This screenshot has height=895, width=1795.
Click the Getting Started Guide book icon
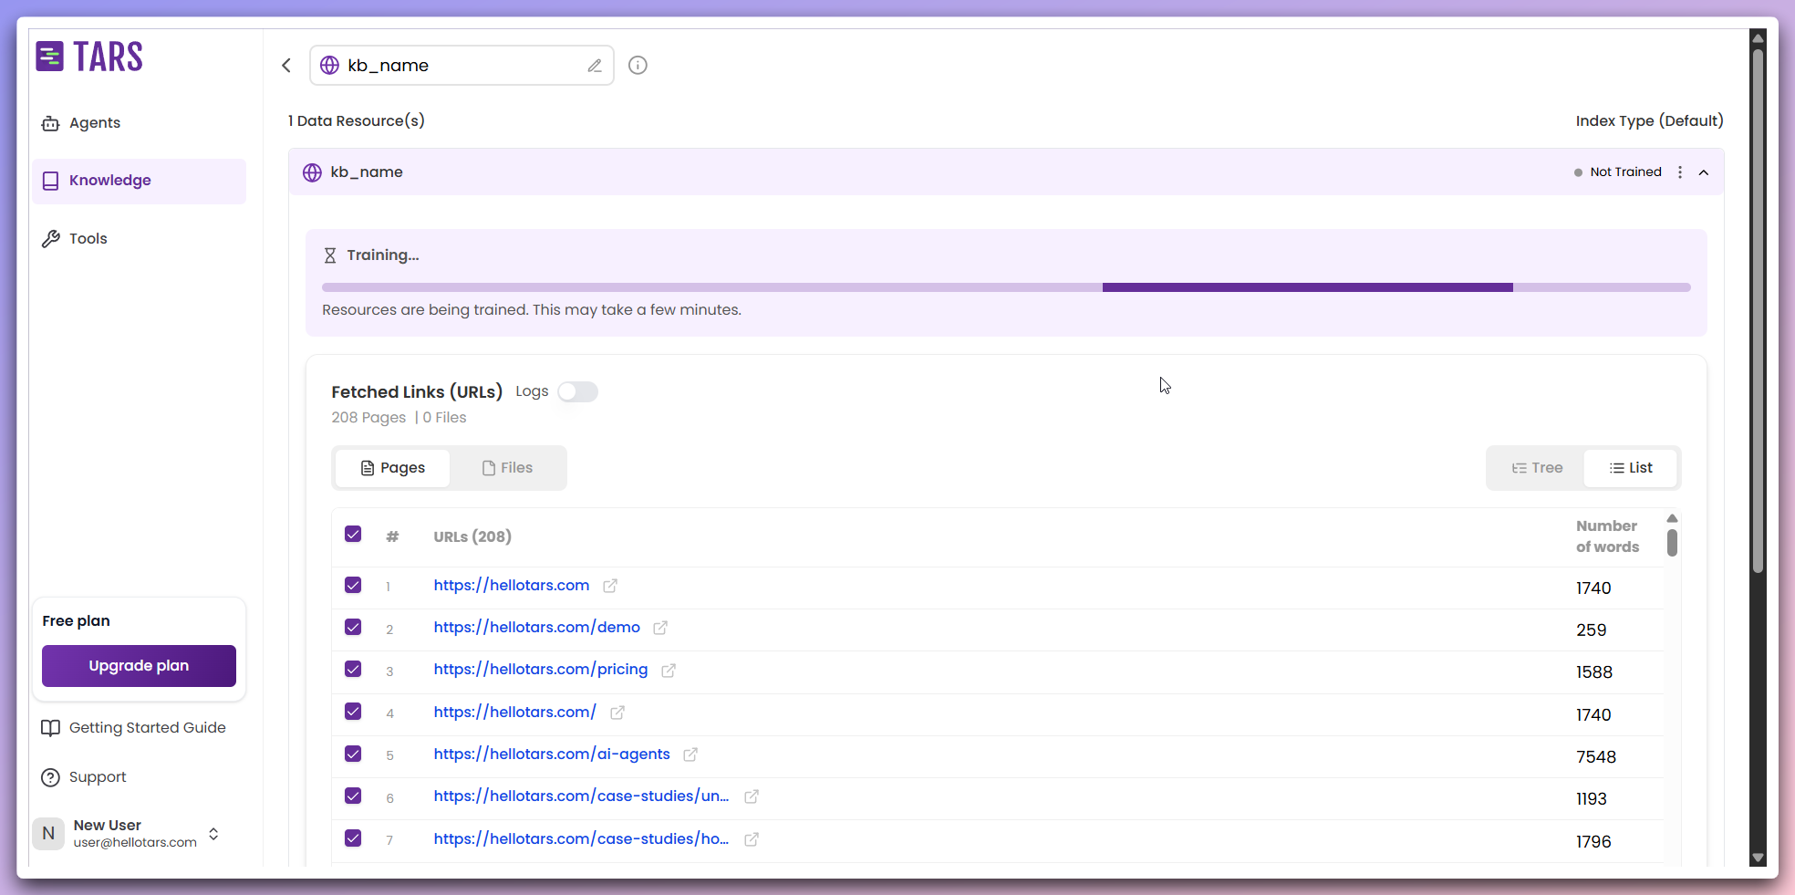click(x=50, y=728)
